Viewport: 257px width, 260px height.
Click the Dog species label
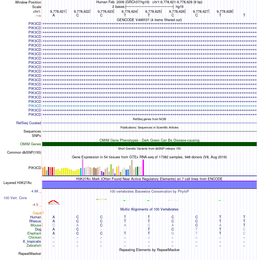pos(38,229)
